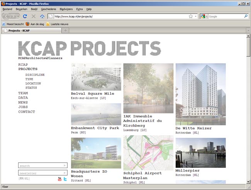Filter projects by TYPE
The image size is (251, 190).
coord(29,79)
